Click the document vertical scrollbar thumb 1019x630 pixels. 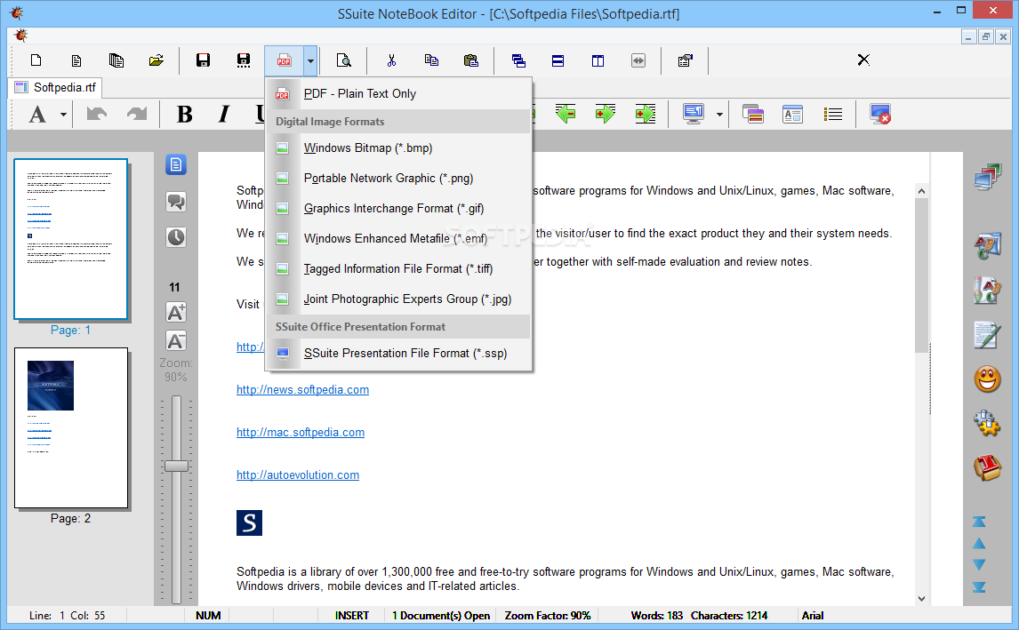point(921,275)
